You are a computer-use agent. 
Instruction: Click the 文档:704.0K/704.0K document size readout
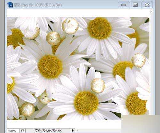(x=48, y=131)
